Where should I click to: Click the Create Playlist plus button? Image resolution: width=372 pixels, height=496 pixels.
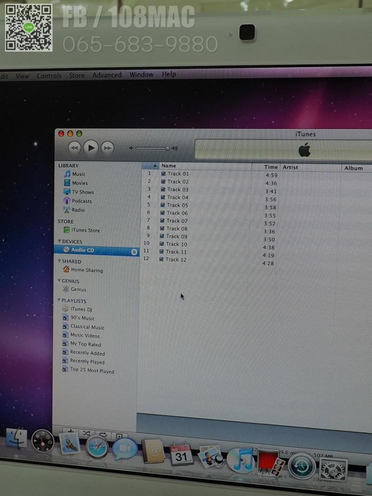(71, 431)
